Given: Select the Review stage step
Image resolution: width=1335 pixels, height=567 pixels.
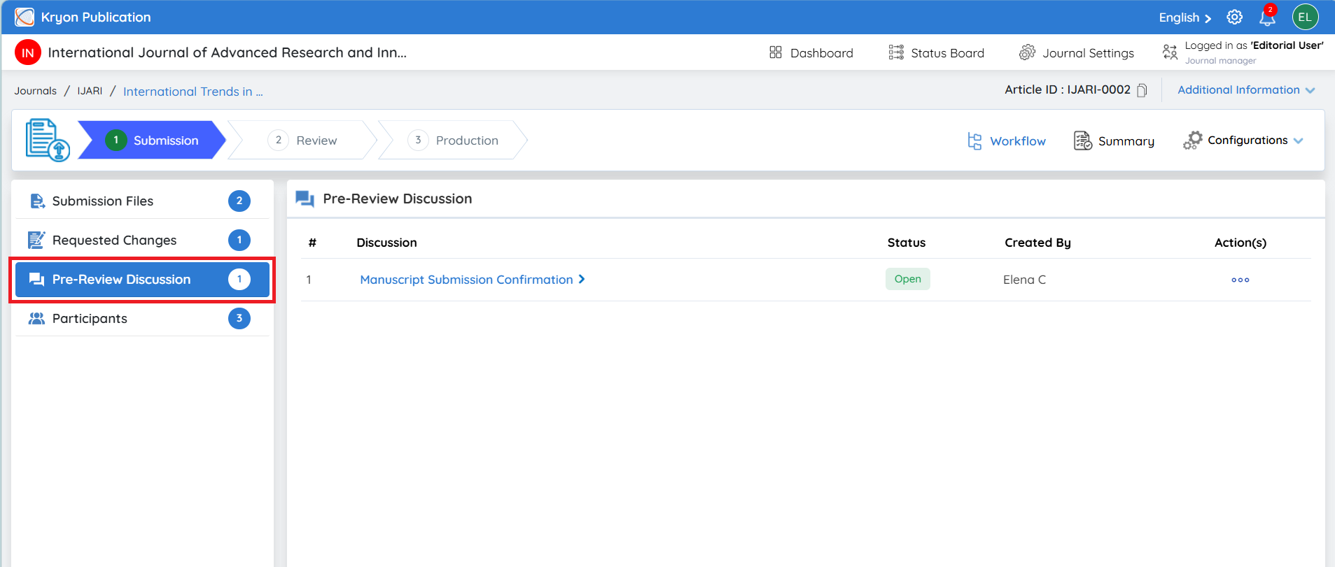Looking at the screenshot, I should pyautogui.click(x=302, y=140).
